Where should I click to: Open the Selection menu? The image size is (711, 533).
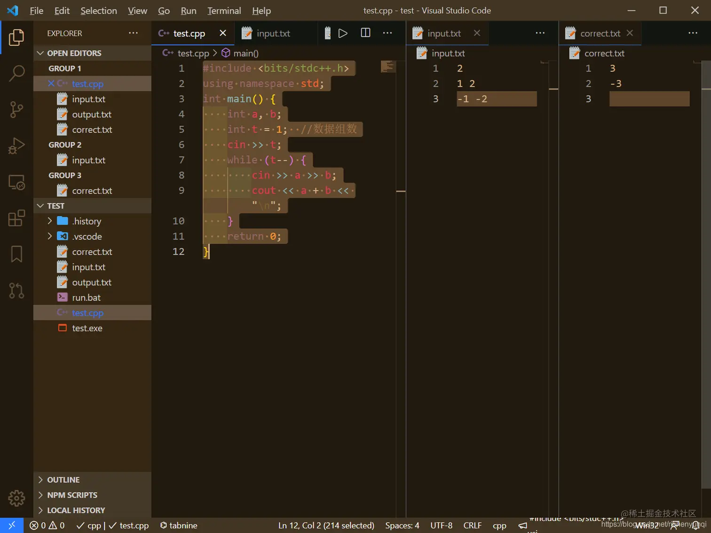[x=98, y=10]
